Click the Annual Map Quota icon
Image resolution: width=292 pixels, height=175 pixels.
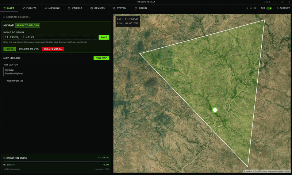[4, 158]
